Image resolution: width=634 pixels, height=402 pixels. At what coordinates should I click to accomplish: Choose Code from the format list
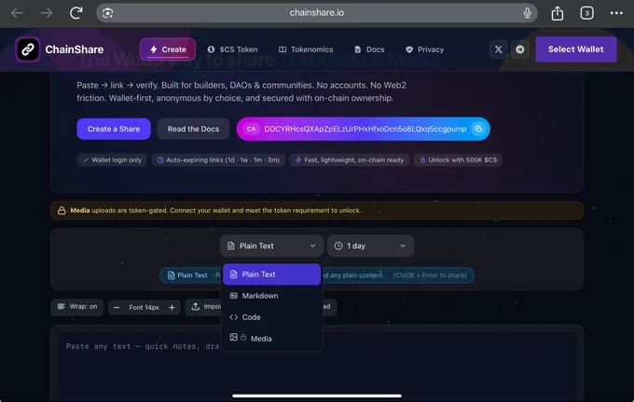(x=271, y=317)
